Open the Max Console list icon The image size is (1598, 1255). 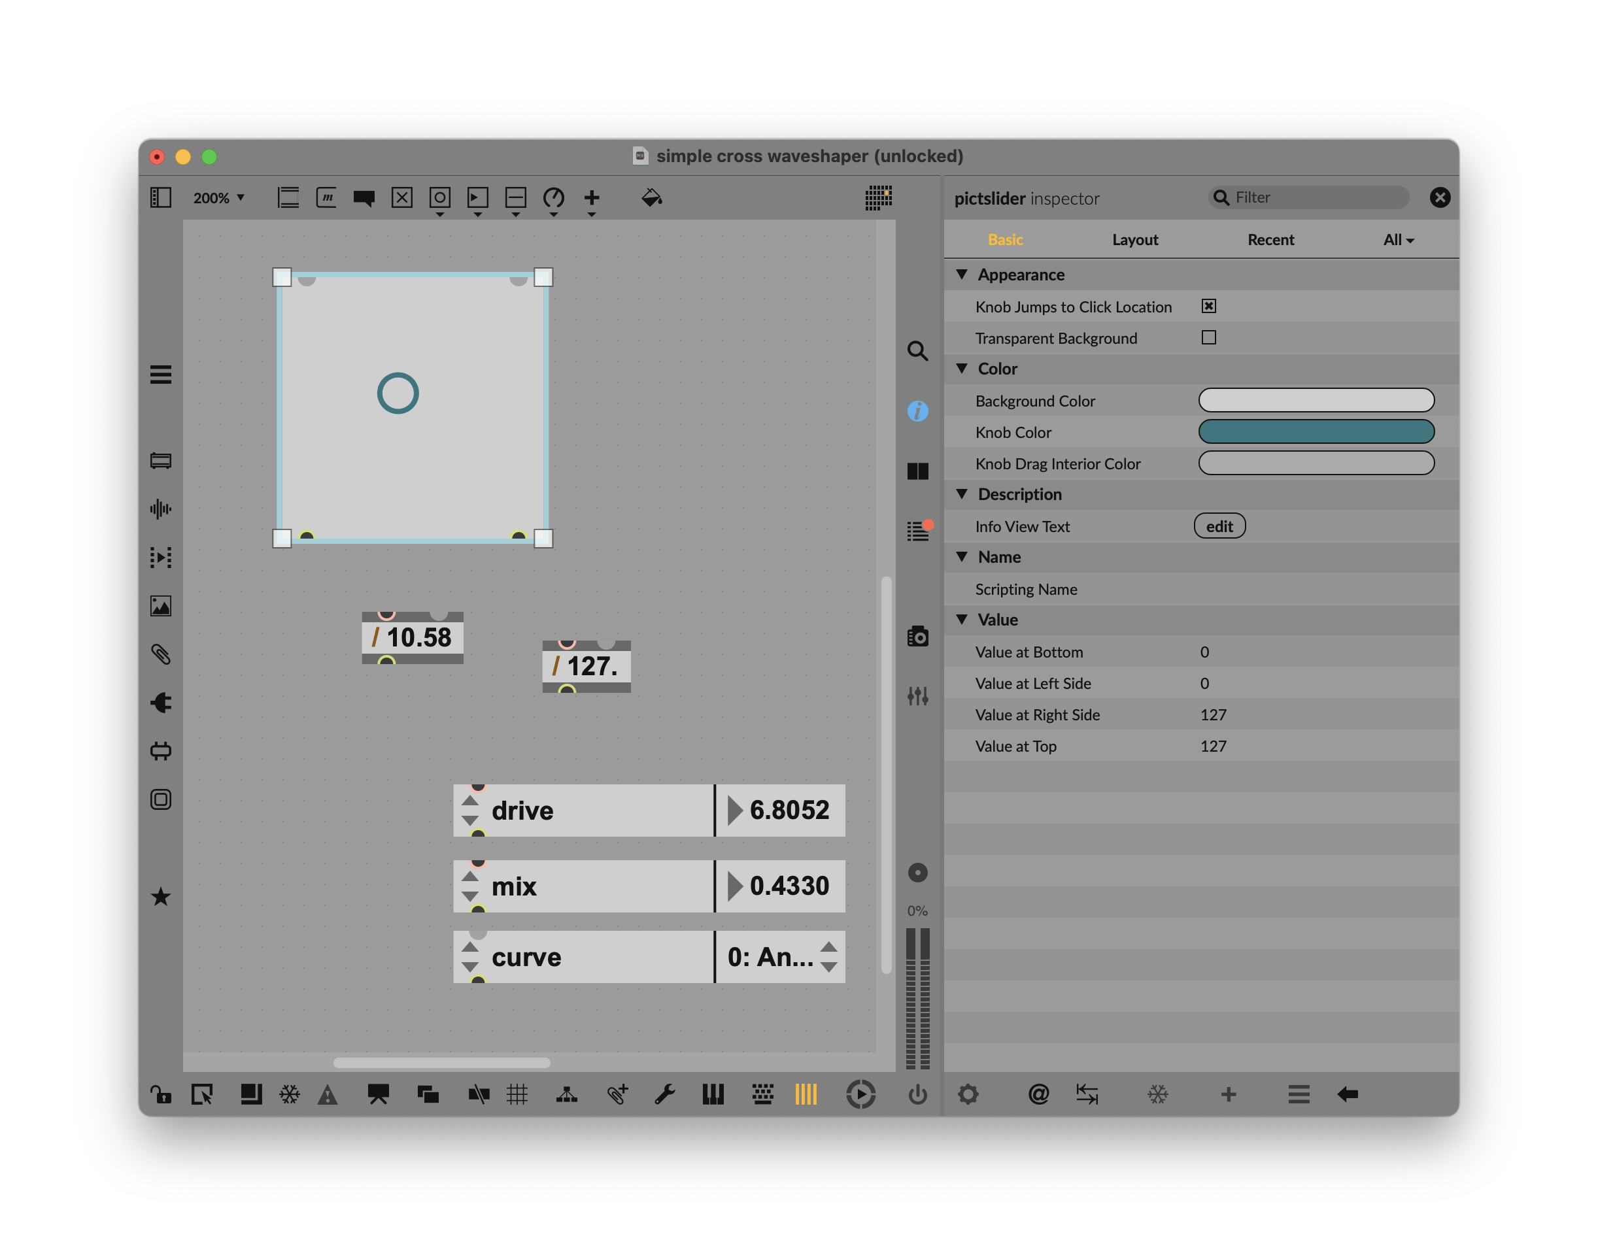click(917, 531)
